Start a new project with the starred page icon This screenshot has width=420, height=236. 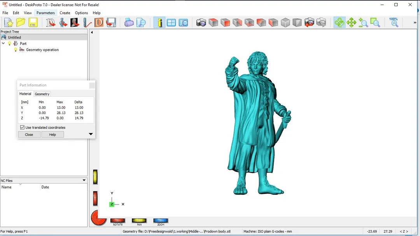click(x=9, y=23)
